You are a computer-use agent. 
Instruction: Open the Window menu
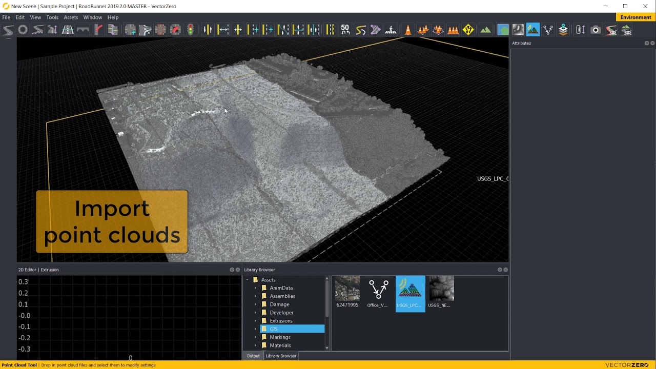(x=93, y=17)
